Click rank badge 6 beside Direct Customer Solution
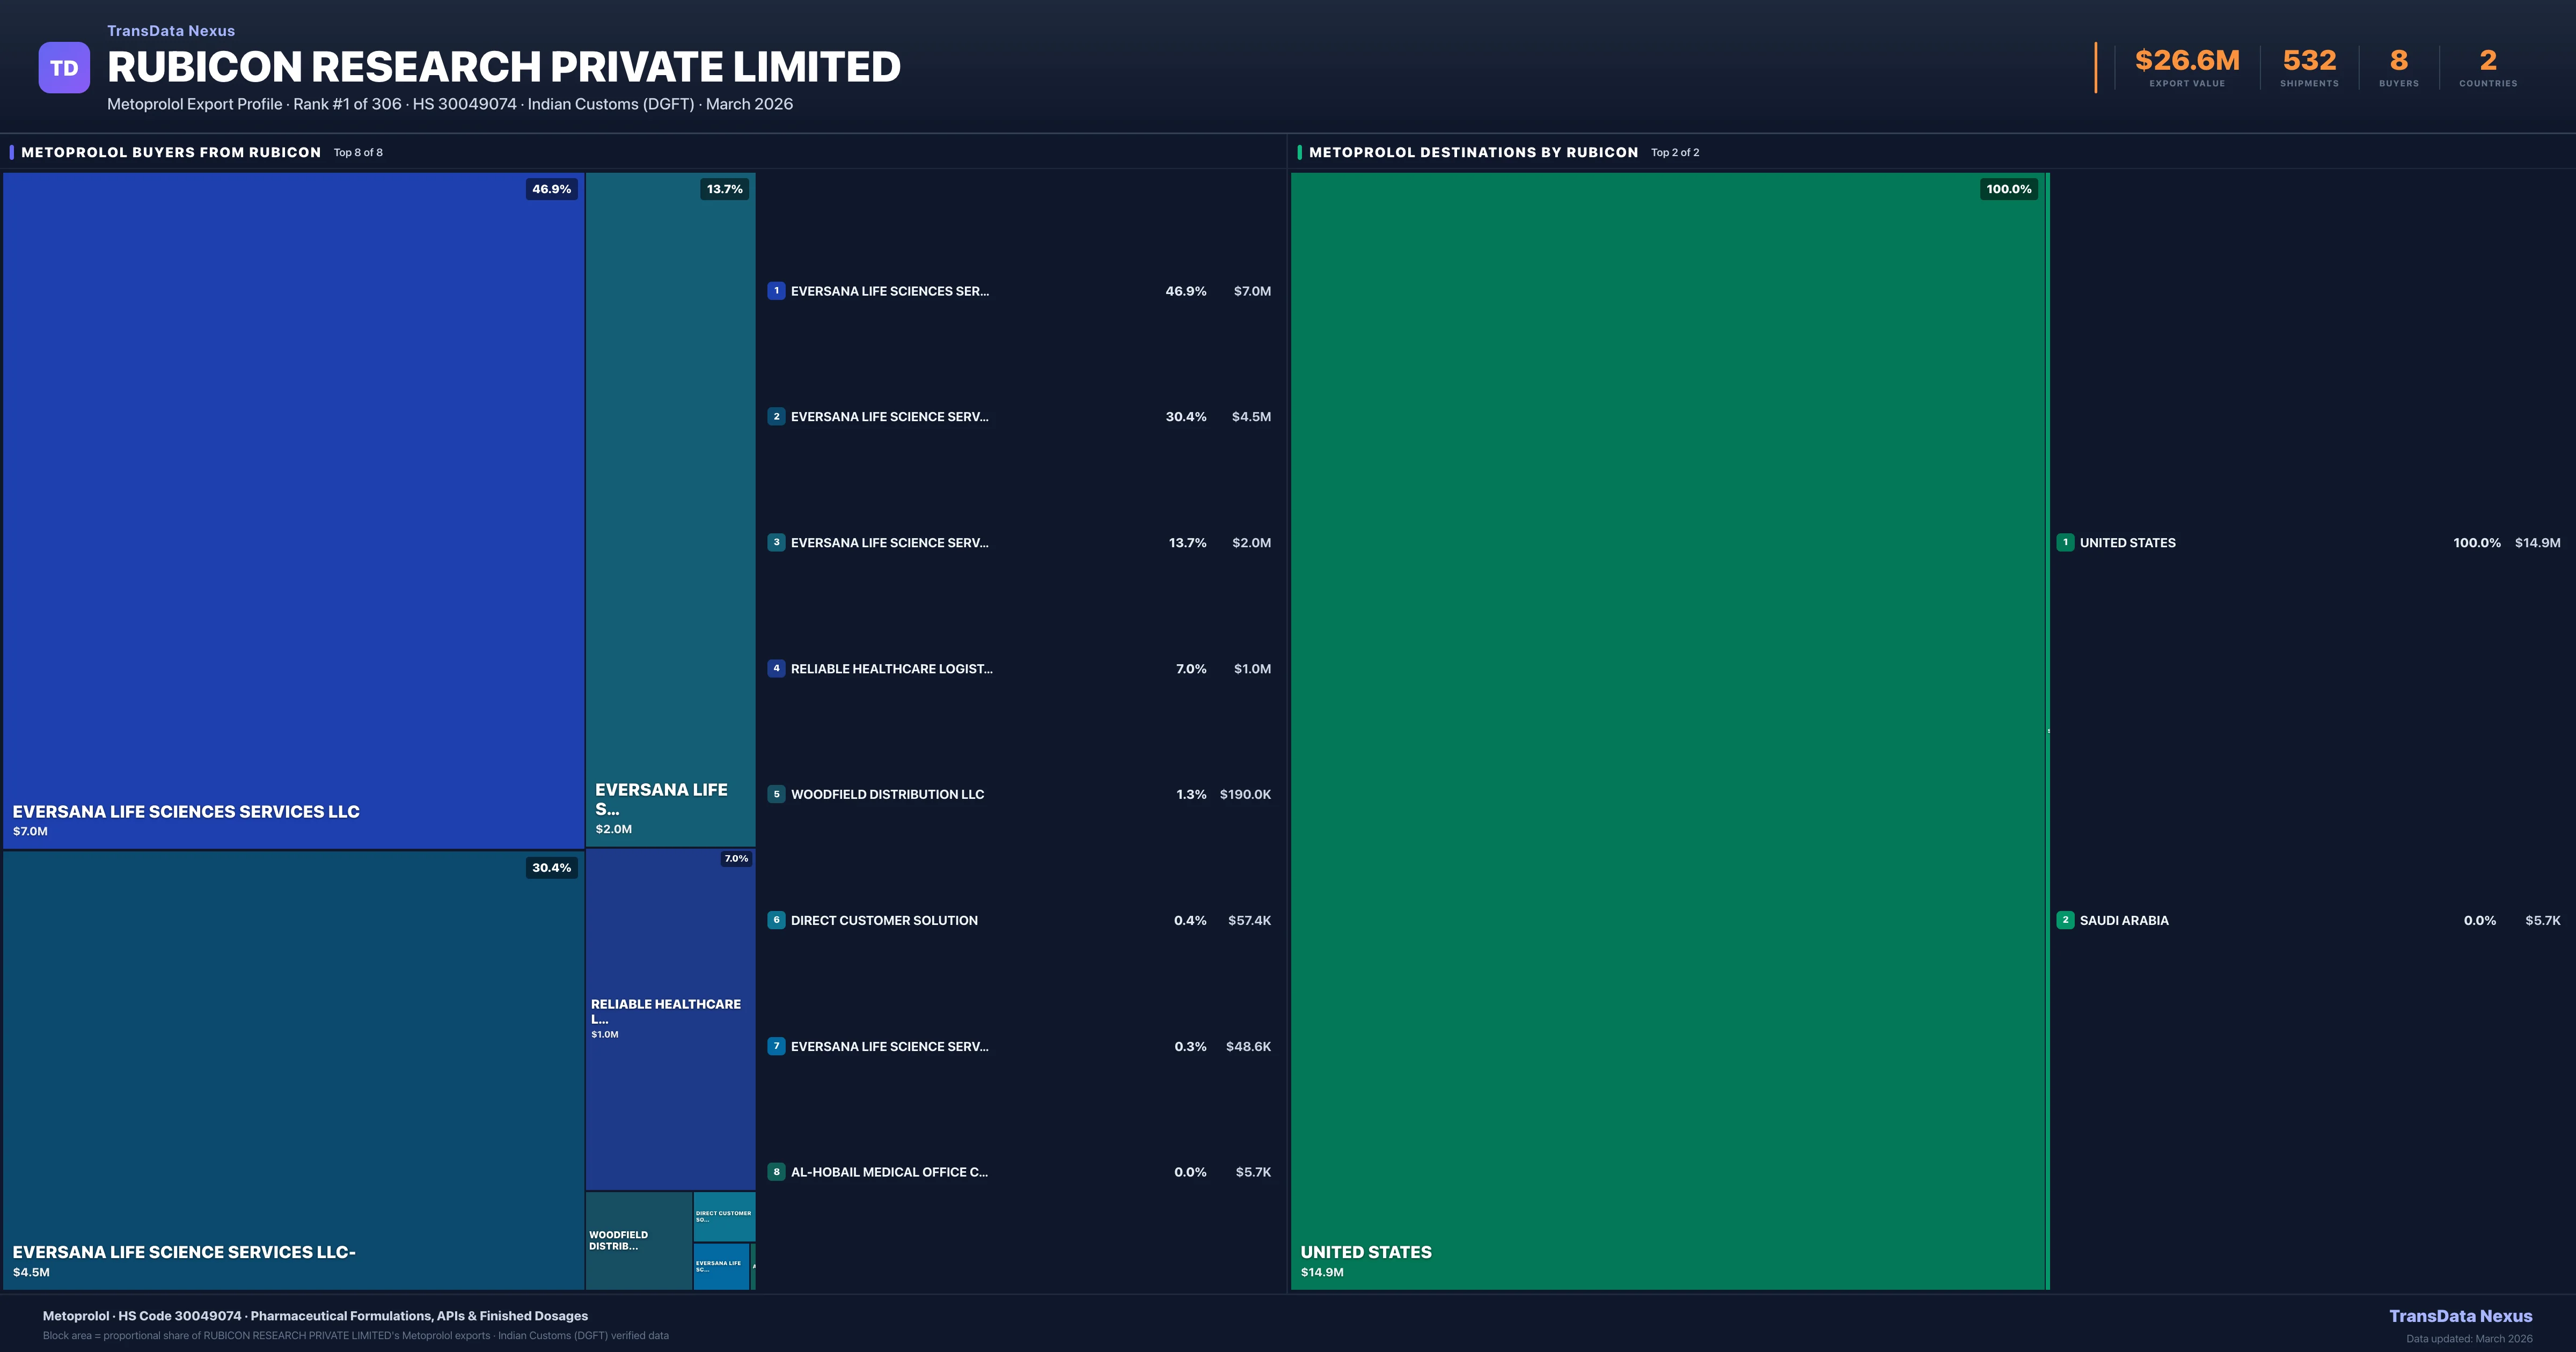2576x1352 pixels. pos(776,920)
